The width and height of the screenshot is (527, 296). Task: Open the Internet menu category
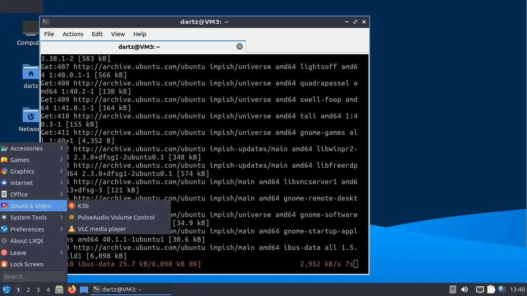33,183
